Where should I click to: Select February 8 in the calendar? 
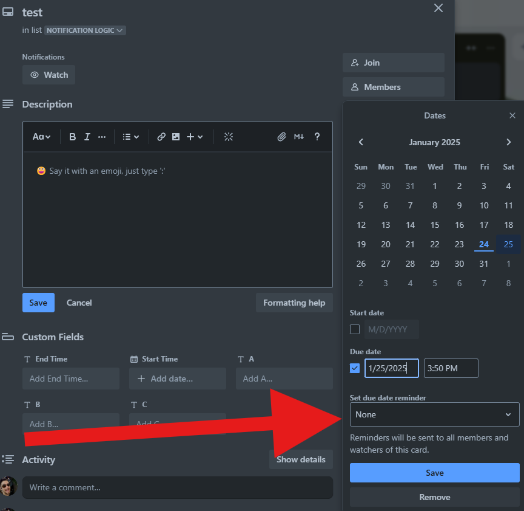(x=508, y=283)
